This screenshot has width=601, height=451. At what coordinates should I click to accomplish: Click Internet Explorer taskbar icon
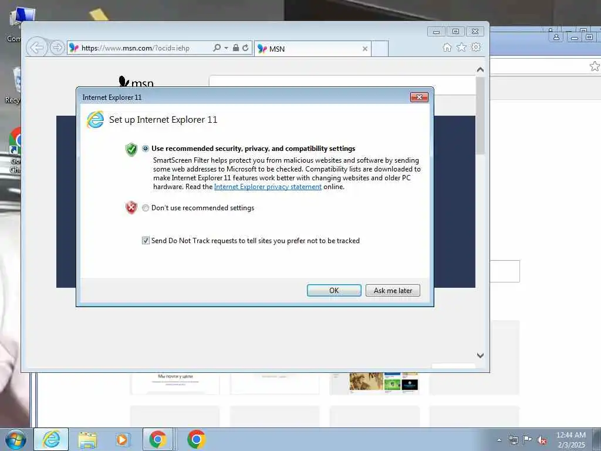pos(51,439)
